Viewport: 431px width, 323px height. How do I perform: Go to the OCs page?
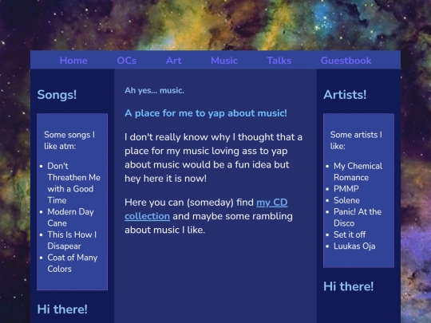[x=126, y=61]
